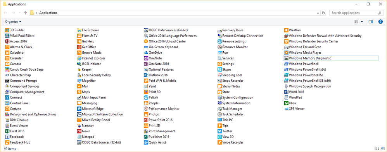The image size is (387, 152).
Task: Click the Back navigation arrow
Action: point(6,13)
